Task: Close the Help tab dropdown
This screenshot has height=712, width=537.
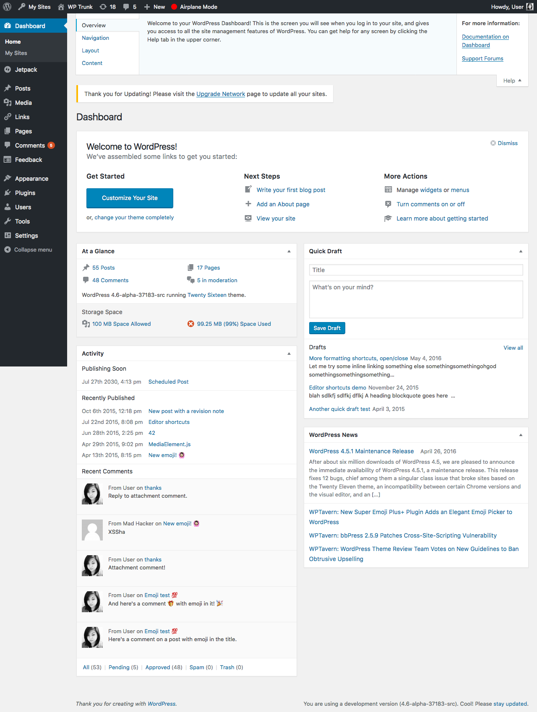Action: 512,81
